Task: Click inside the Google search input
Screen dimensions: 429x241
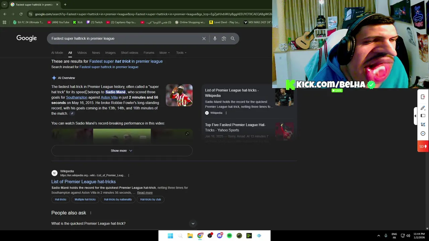Action: [x=124, y=38]
